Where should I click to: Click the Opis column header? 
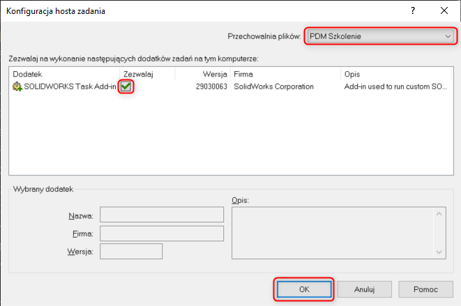(394, 73)
